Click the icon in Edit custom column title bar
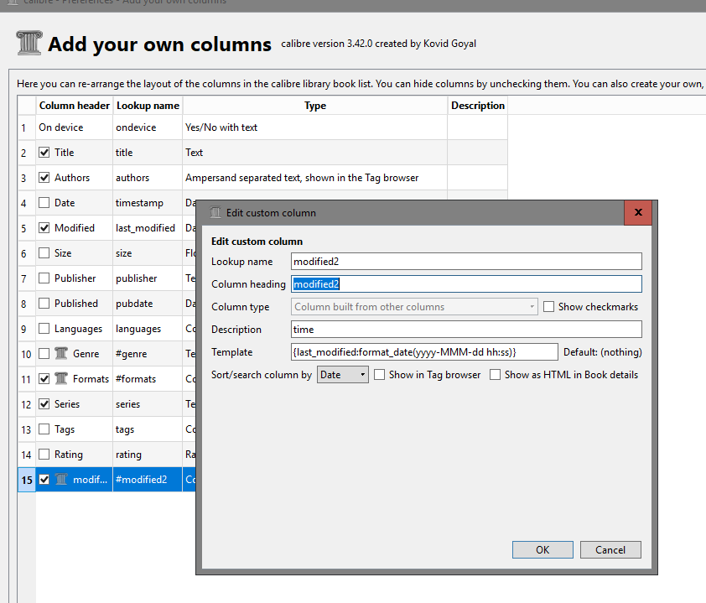706x603 pixels. pyautogui.click(x=215, y=213)
